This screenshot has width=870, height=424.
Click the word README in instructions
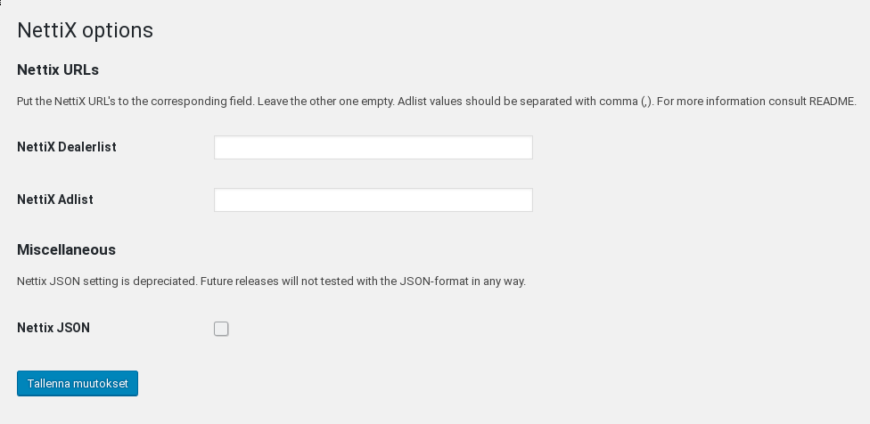(x=833, y=102)
